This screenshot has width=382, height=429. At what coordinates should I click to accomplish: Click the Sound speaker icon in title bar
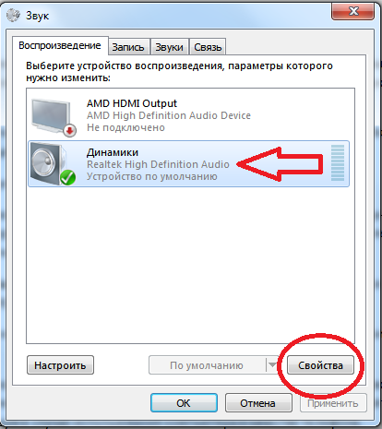coord(13,15)
